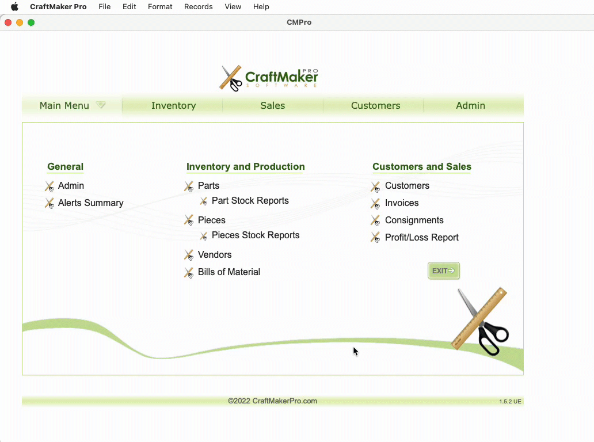Open Customers under Customers and Sales

tap(408, 185)
